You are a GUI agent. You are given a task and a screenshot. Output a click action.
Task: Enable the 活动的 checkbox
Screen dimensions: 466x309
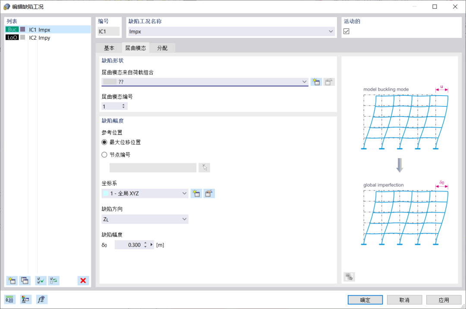[346, 31]
